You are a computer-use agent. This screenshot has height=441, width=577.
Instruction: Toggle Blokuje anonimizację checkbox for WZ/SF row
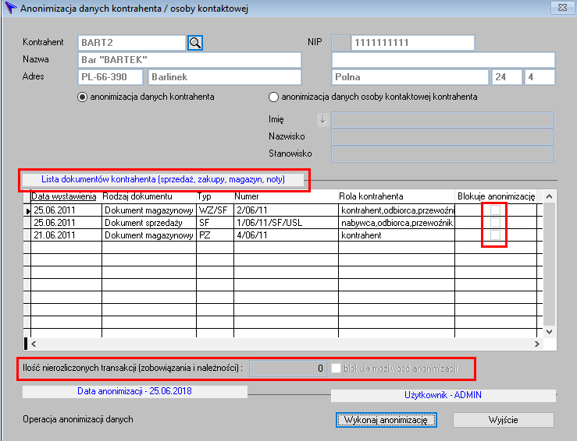point(495,210)
